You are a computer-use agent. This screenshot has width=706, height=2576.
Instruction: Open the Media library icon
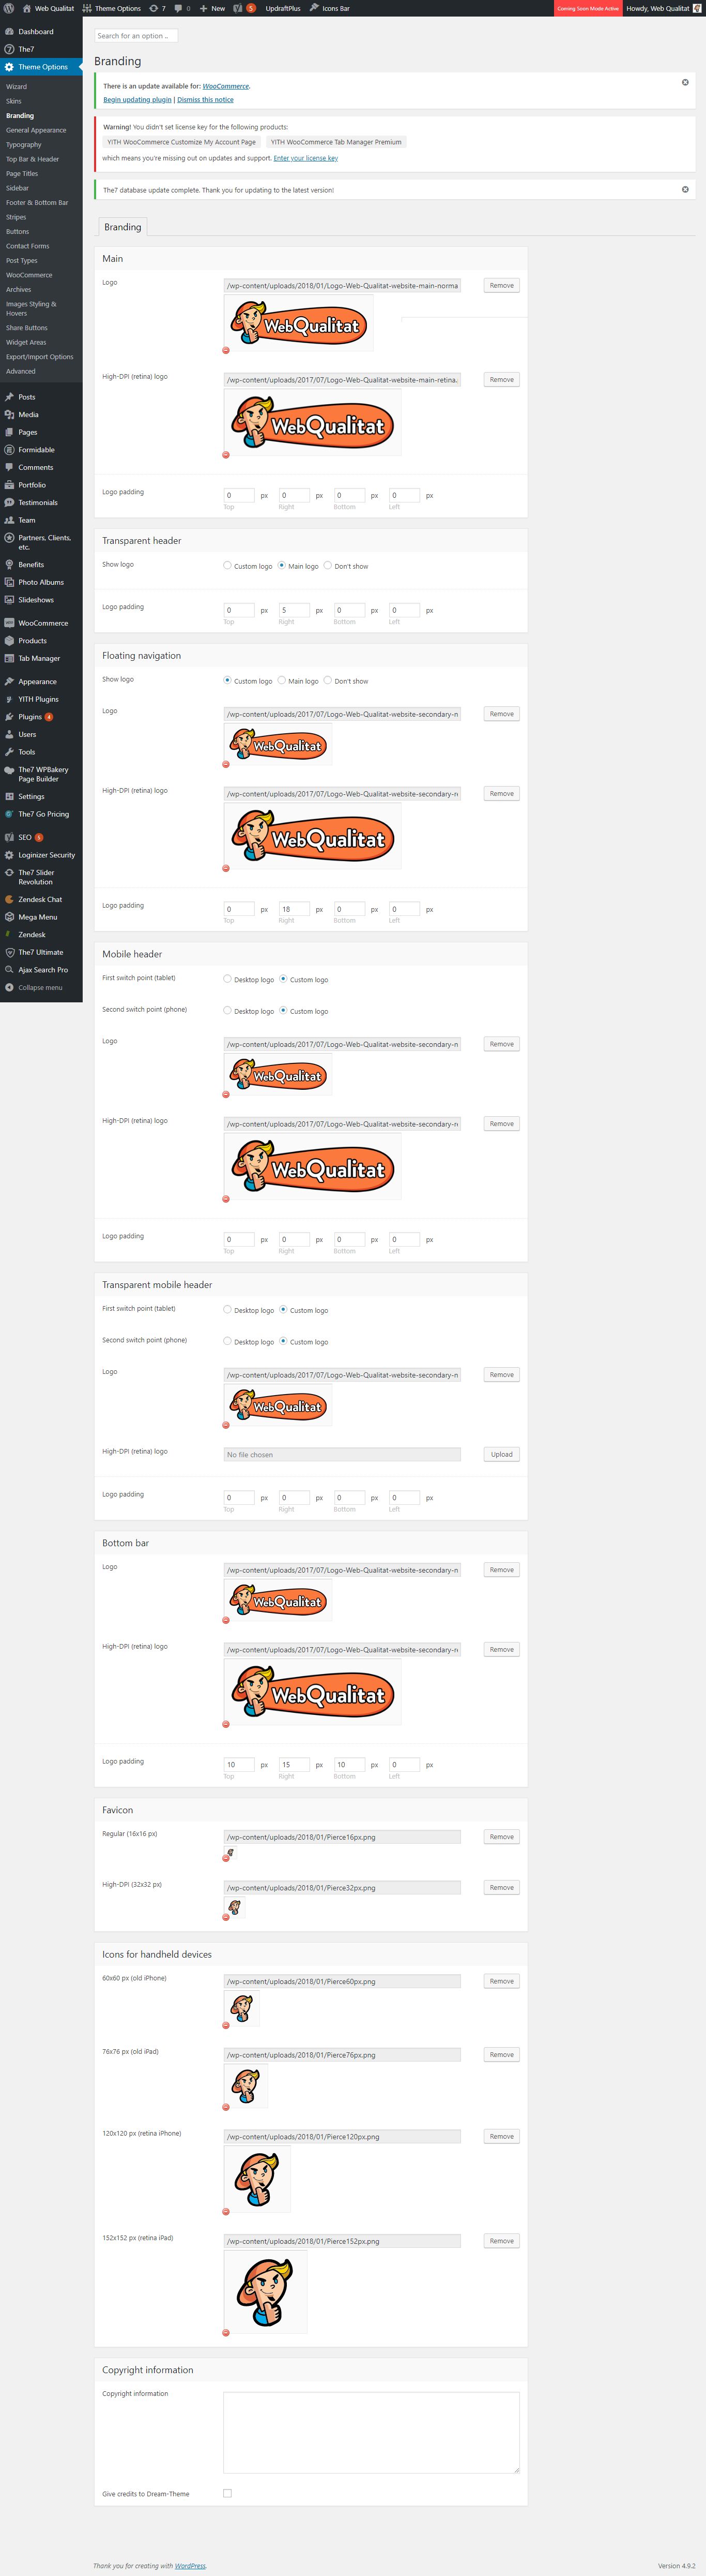(x=9, y=414)
